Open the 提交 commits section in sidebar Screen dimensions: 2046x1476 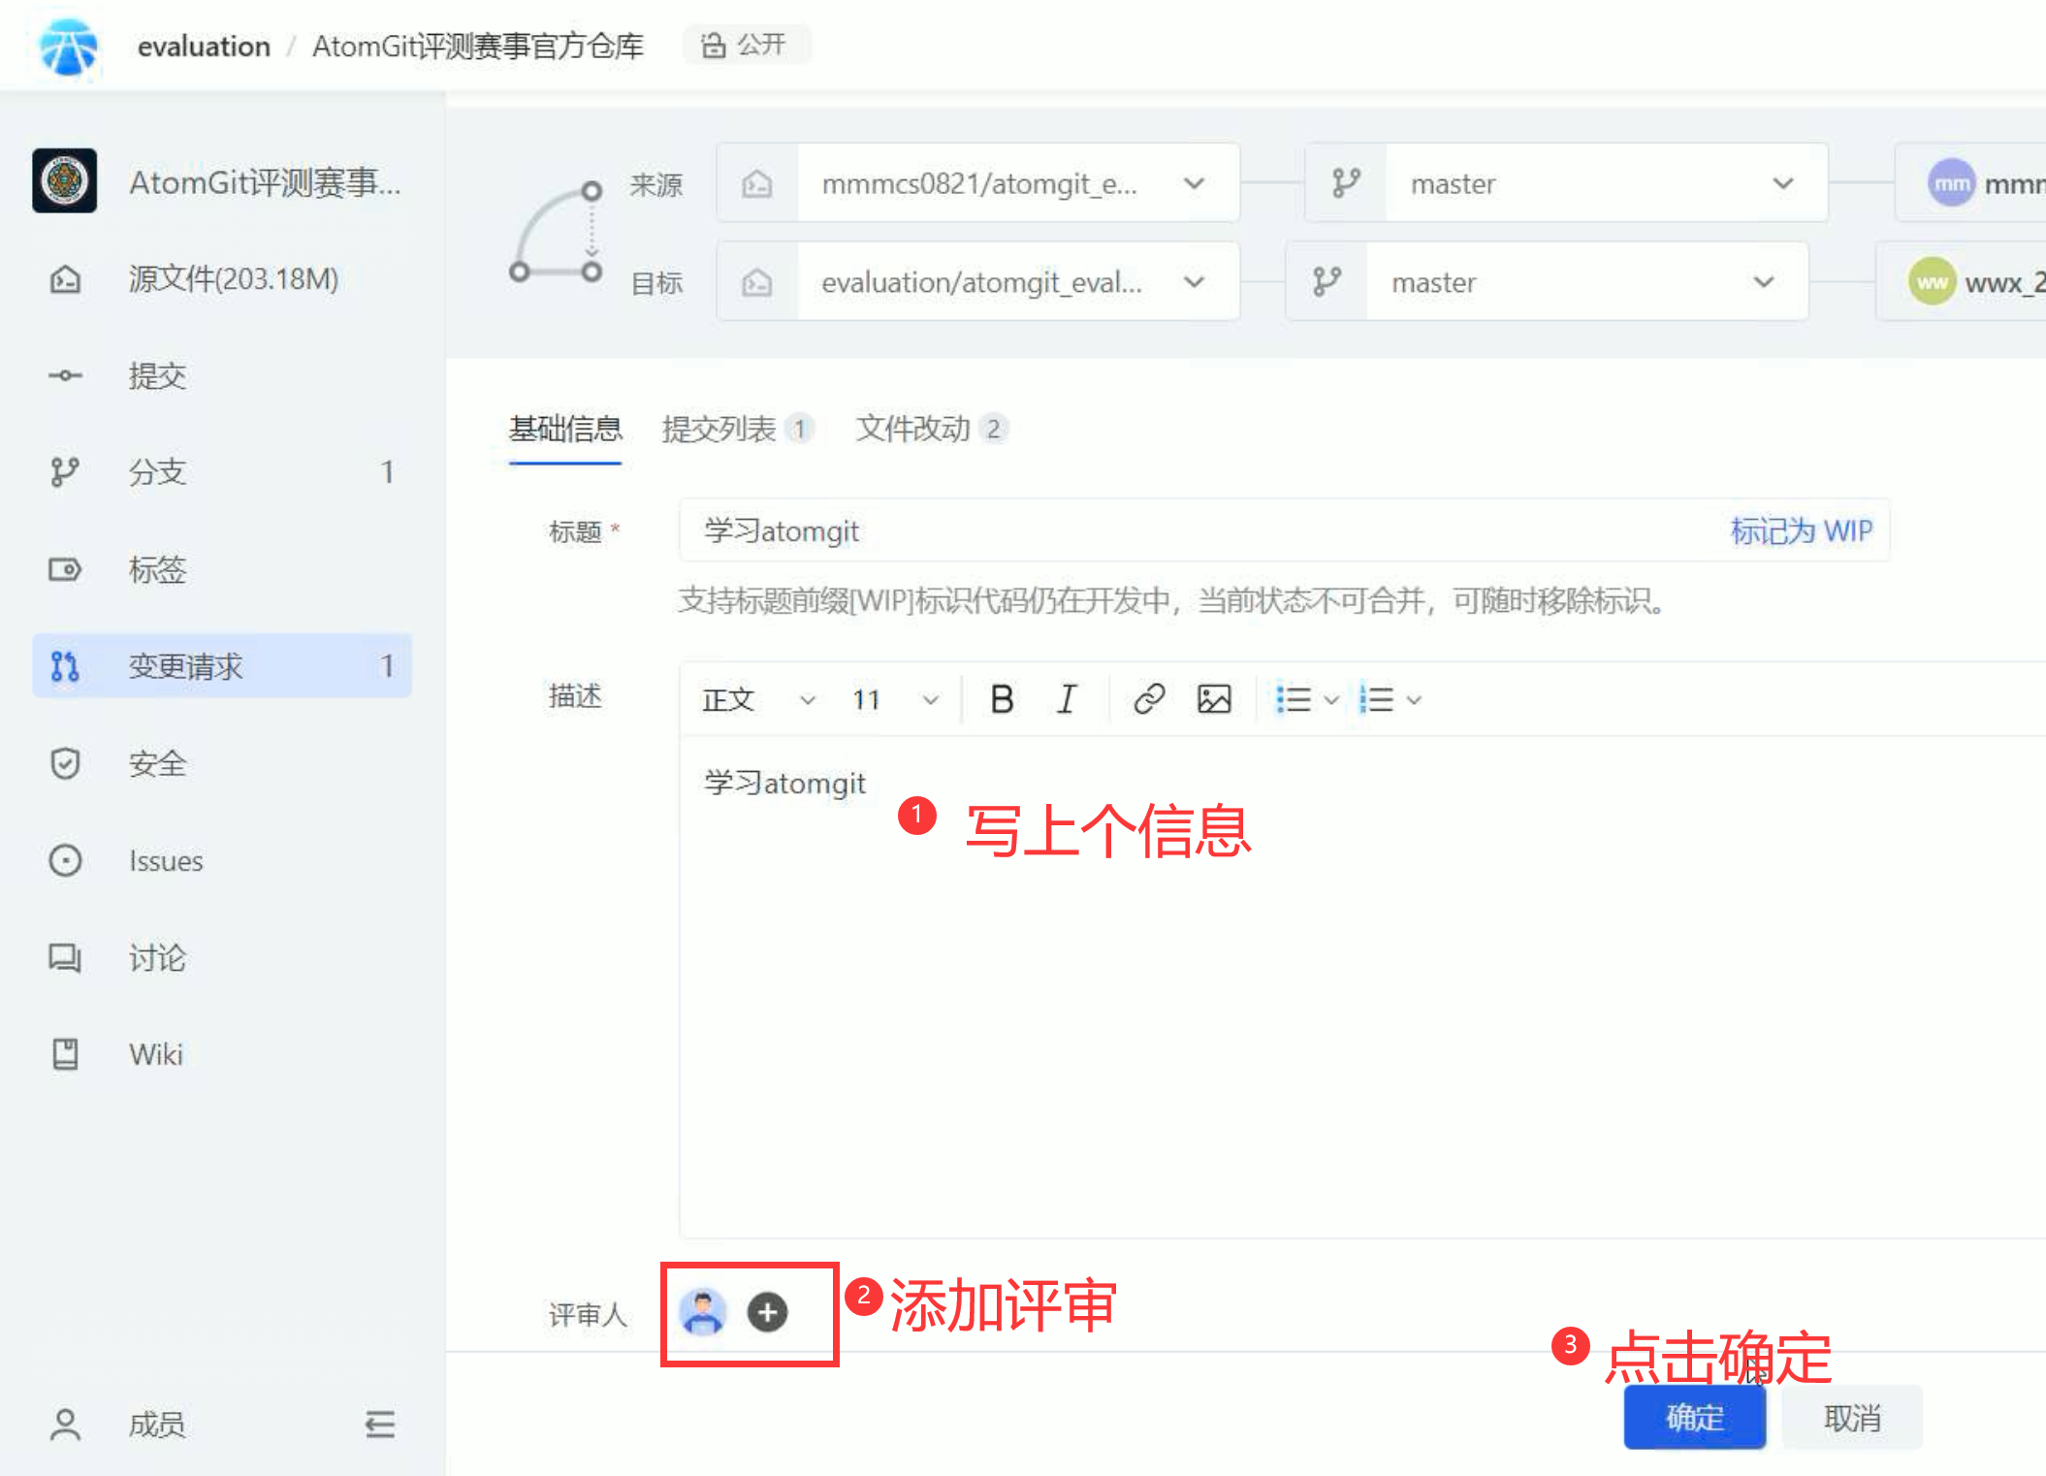pos(157,376)
